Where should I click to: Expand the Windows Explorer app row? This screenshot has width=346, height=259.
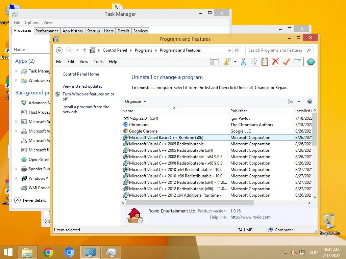pos(16,80)
